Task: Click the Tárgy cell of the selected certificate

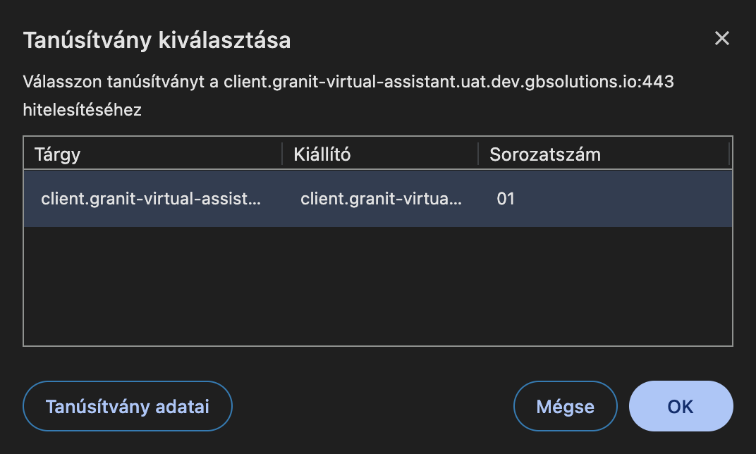Action: click(150, 198)
